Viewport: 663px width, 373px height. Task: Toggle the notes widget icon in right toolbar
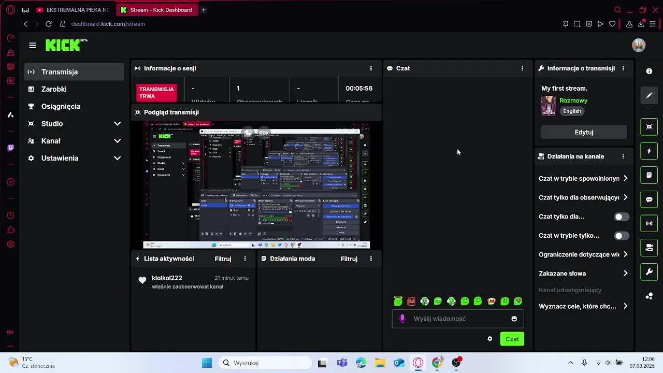tap(649, 175)
